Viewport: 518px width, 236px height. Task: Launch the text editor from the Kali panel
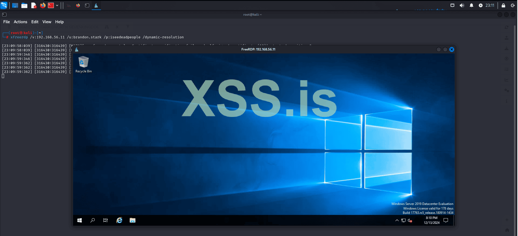tap(34, 5)
